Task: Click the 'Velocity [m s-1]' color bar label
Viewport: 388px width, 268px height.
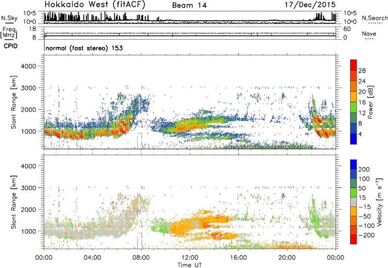Action: click(x=379, y=202)
